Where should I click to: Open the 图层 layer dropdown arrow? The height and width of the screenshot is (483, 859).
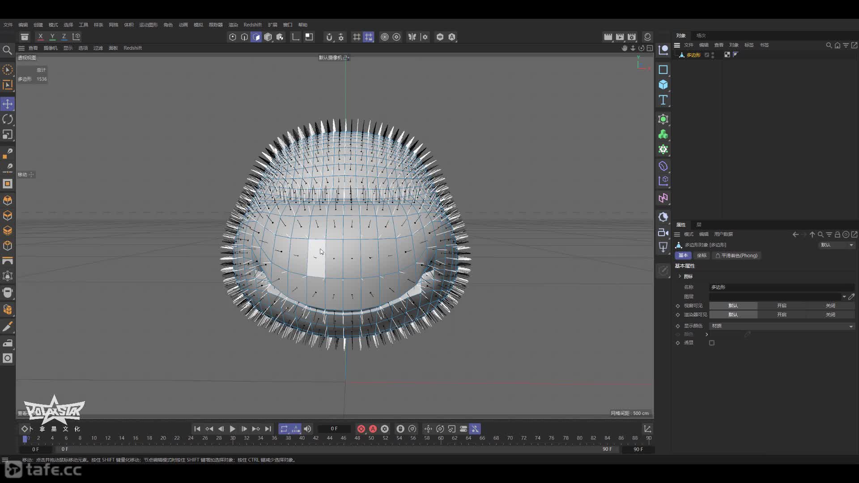click(844, 297)
